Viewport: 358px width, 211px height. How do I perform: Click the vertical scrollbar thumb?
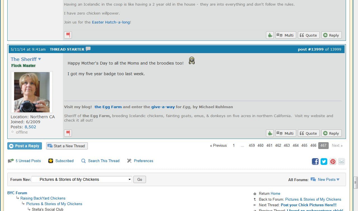point(355,182)
